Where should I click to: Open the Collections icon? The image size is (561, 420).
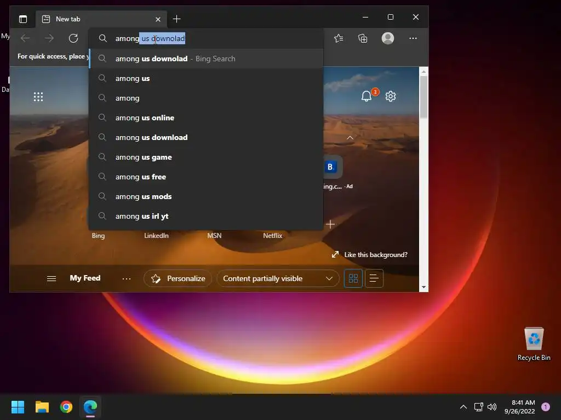pyautogui.click(x=363, y=38)
